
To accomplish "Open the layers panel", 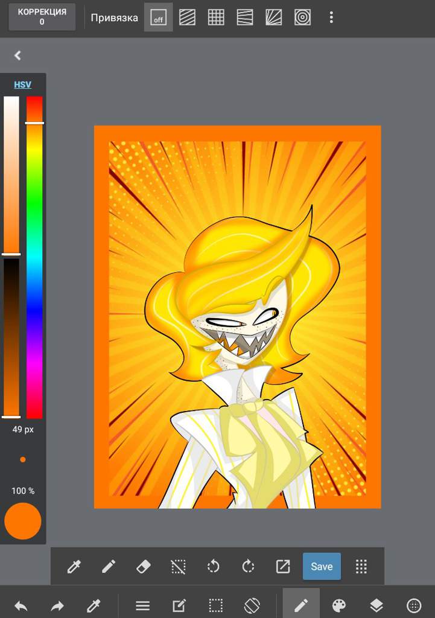I will tap(376, 605).
